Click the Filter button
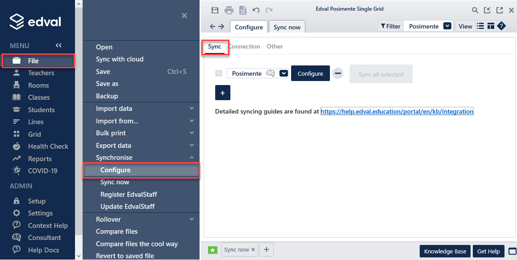Image resolution: width=517 pixels, height=260 pixels. [x=390, y=26]
